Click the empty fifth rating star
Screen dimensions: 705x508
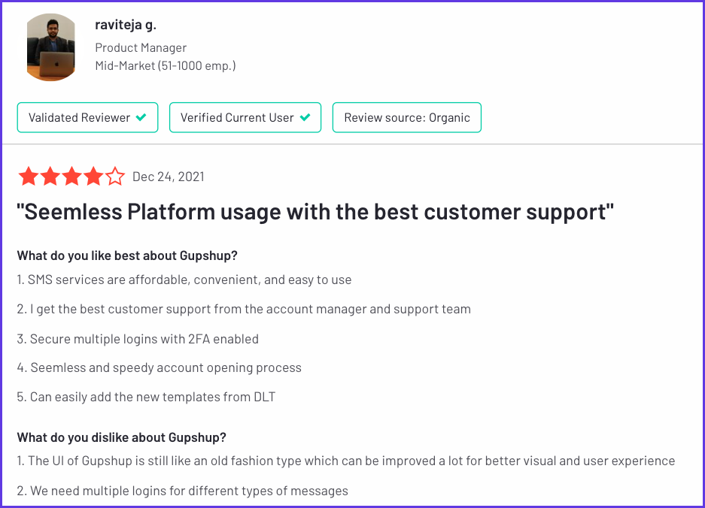click(115, 176)
